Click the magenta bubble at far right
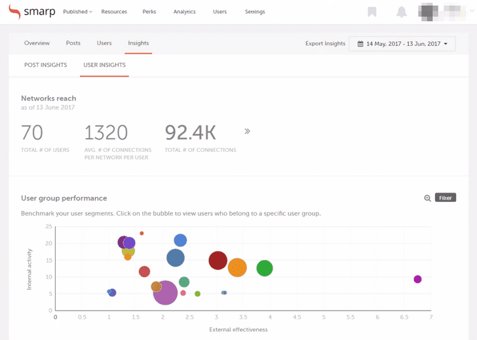 coord(417,280)
